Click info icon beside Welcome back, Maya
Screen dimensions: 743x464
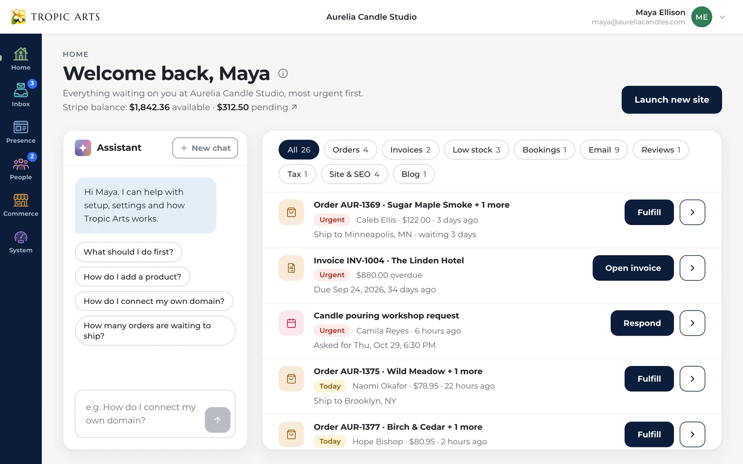point(283,73)
